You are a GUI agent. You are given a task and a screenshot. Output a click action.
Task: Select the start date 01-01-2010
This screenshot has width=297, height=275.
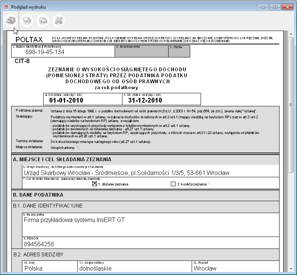pyautogui.click(x=66, y=100)
